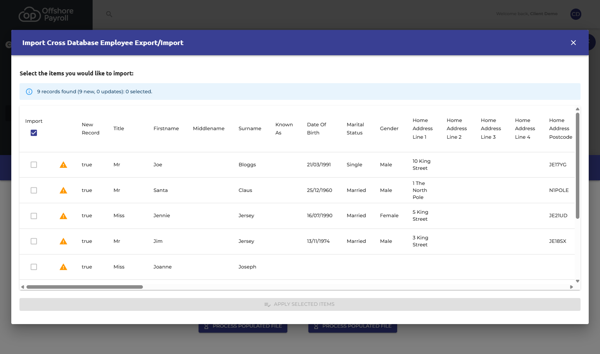Click the info icon beside records found
This screenshot has width=600, height=354.
pyautogui.click(x=29, y=92)
